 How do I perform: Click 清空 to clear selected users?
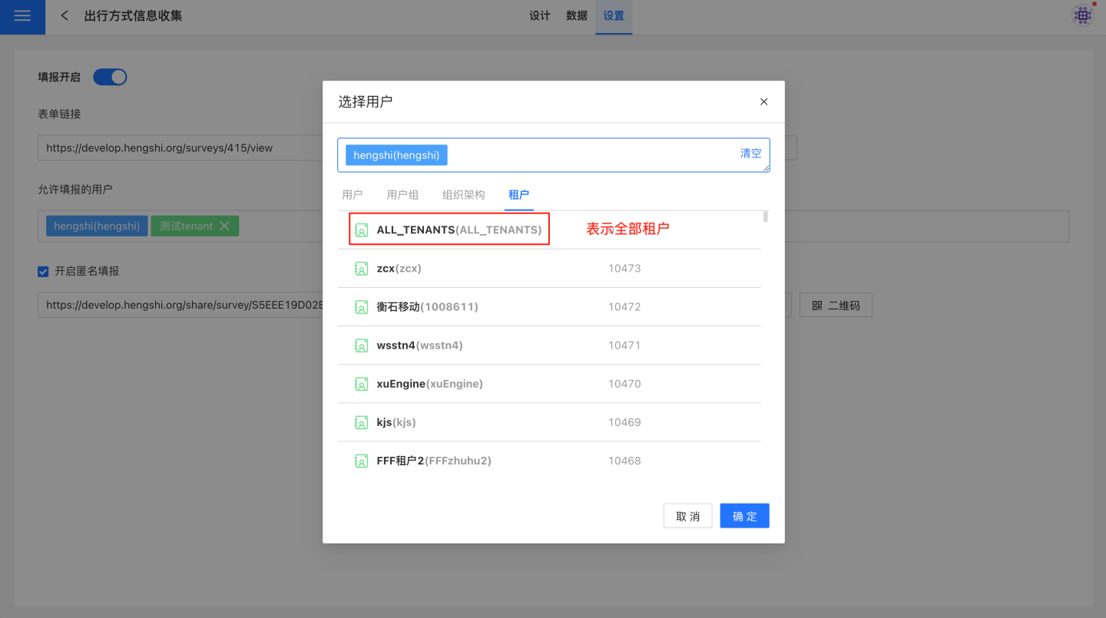tap(750, 154)
